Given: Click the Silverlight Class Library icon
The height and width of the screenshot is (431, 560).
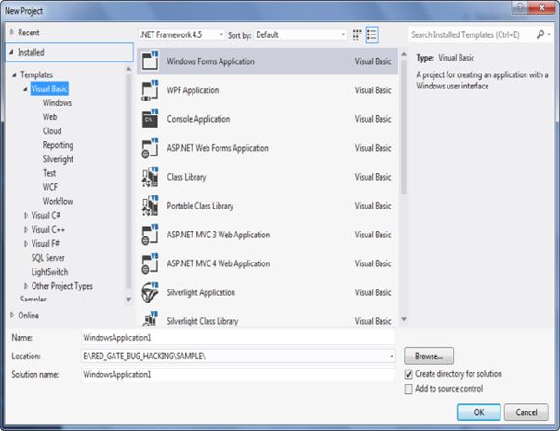Looking at the screenshot, I should [x=150, y=318].
